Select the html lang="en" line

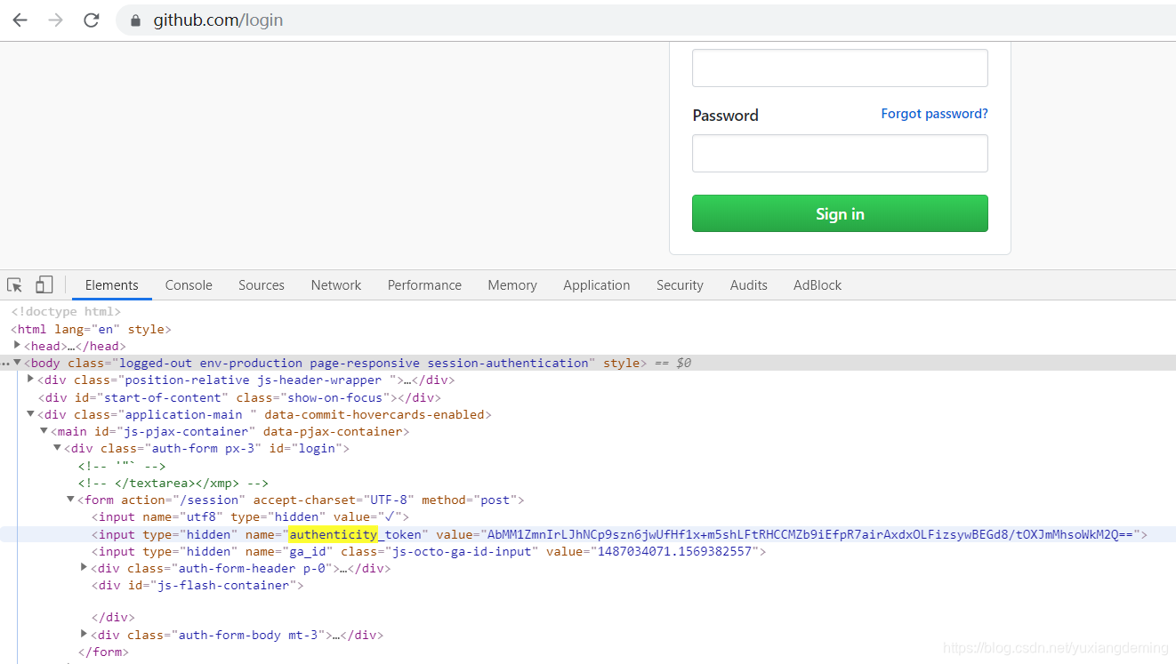click(x=91, y=329)
